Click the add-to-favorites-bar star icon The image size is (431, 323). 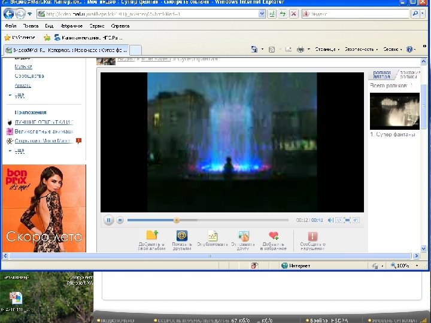pos(47,37)
